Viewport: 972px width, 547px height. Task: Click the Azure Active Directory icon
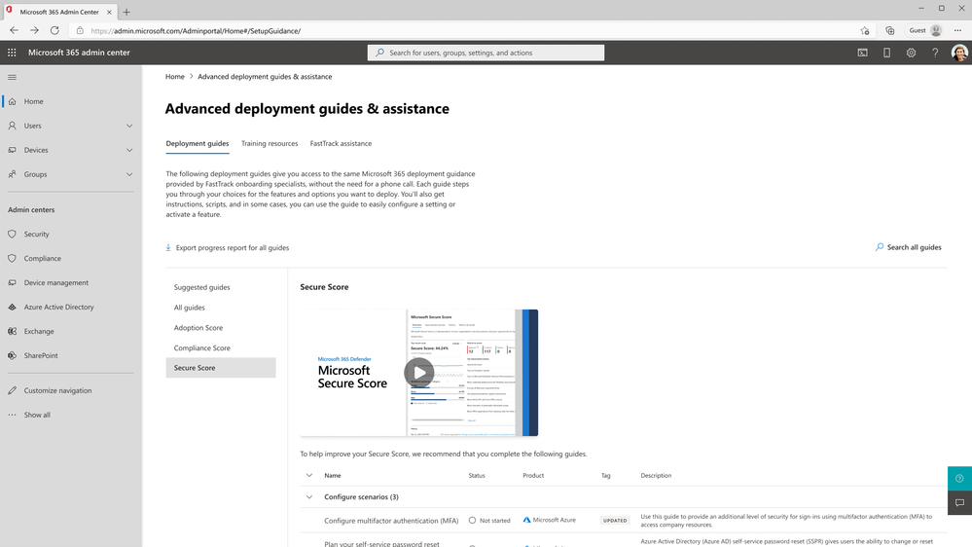click(12, 307)
